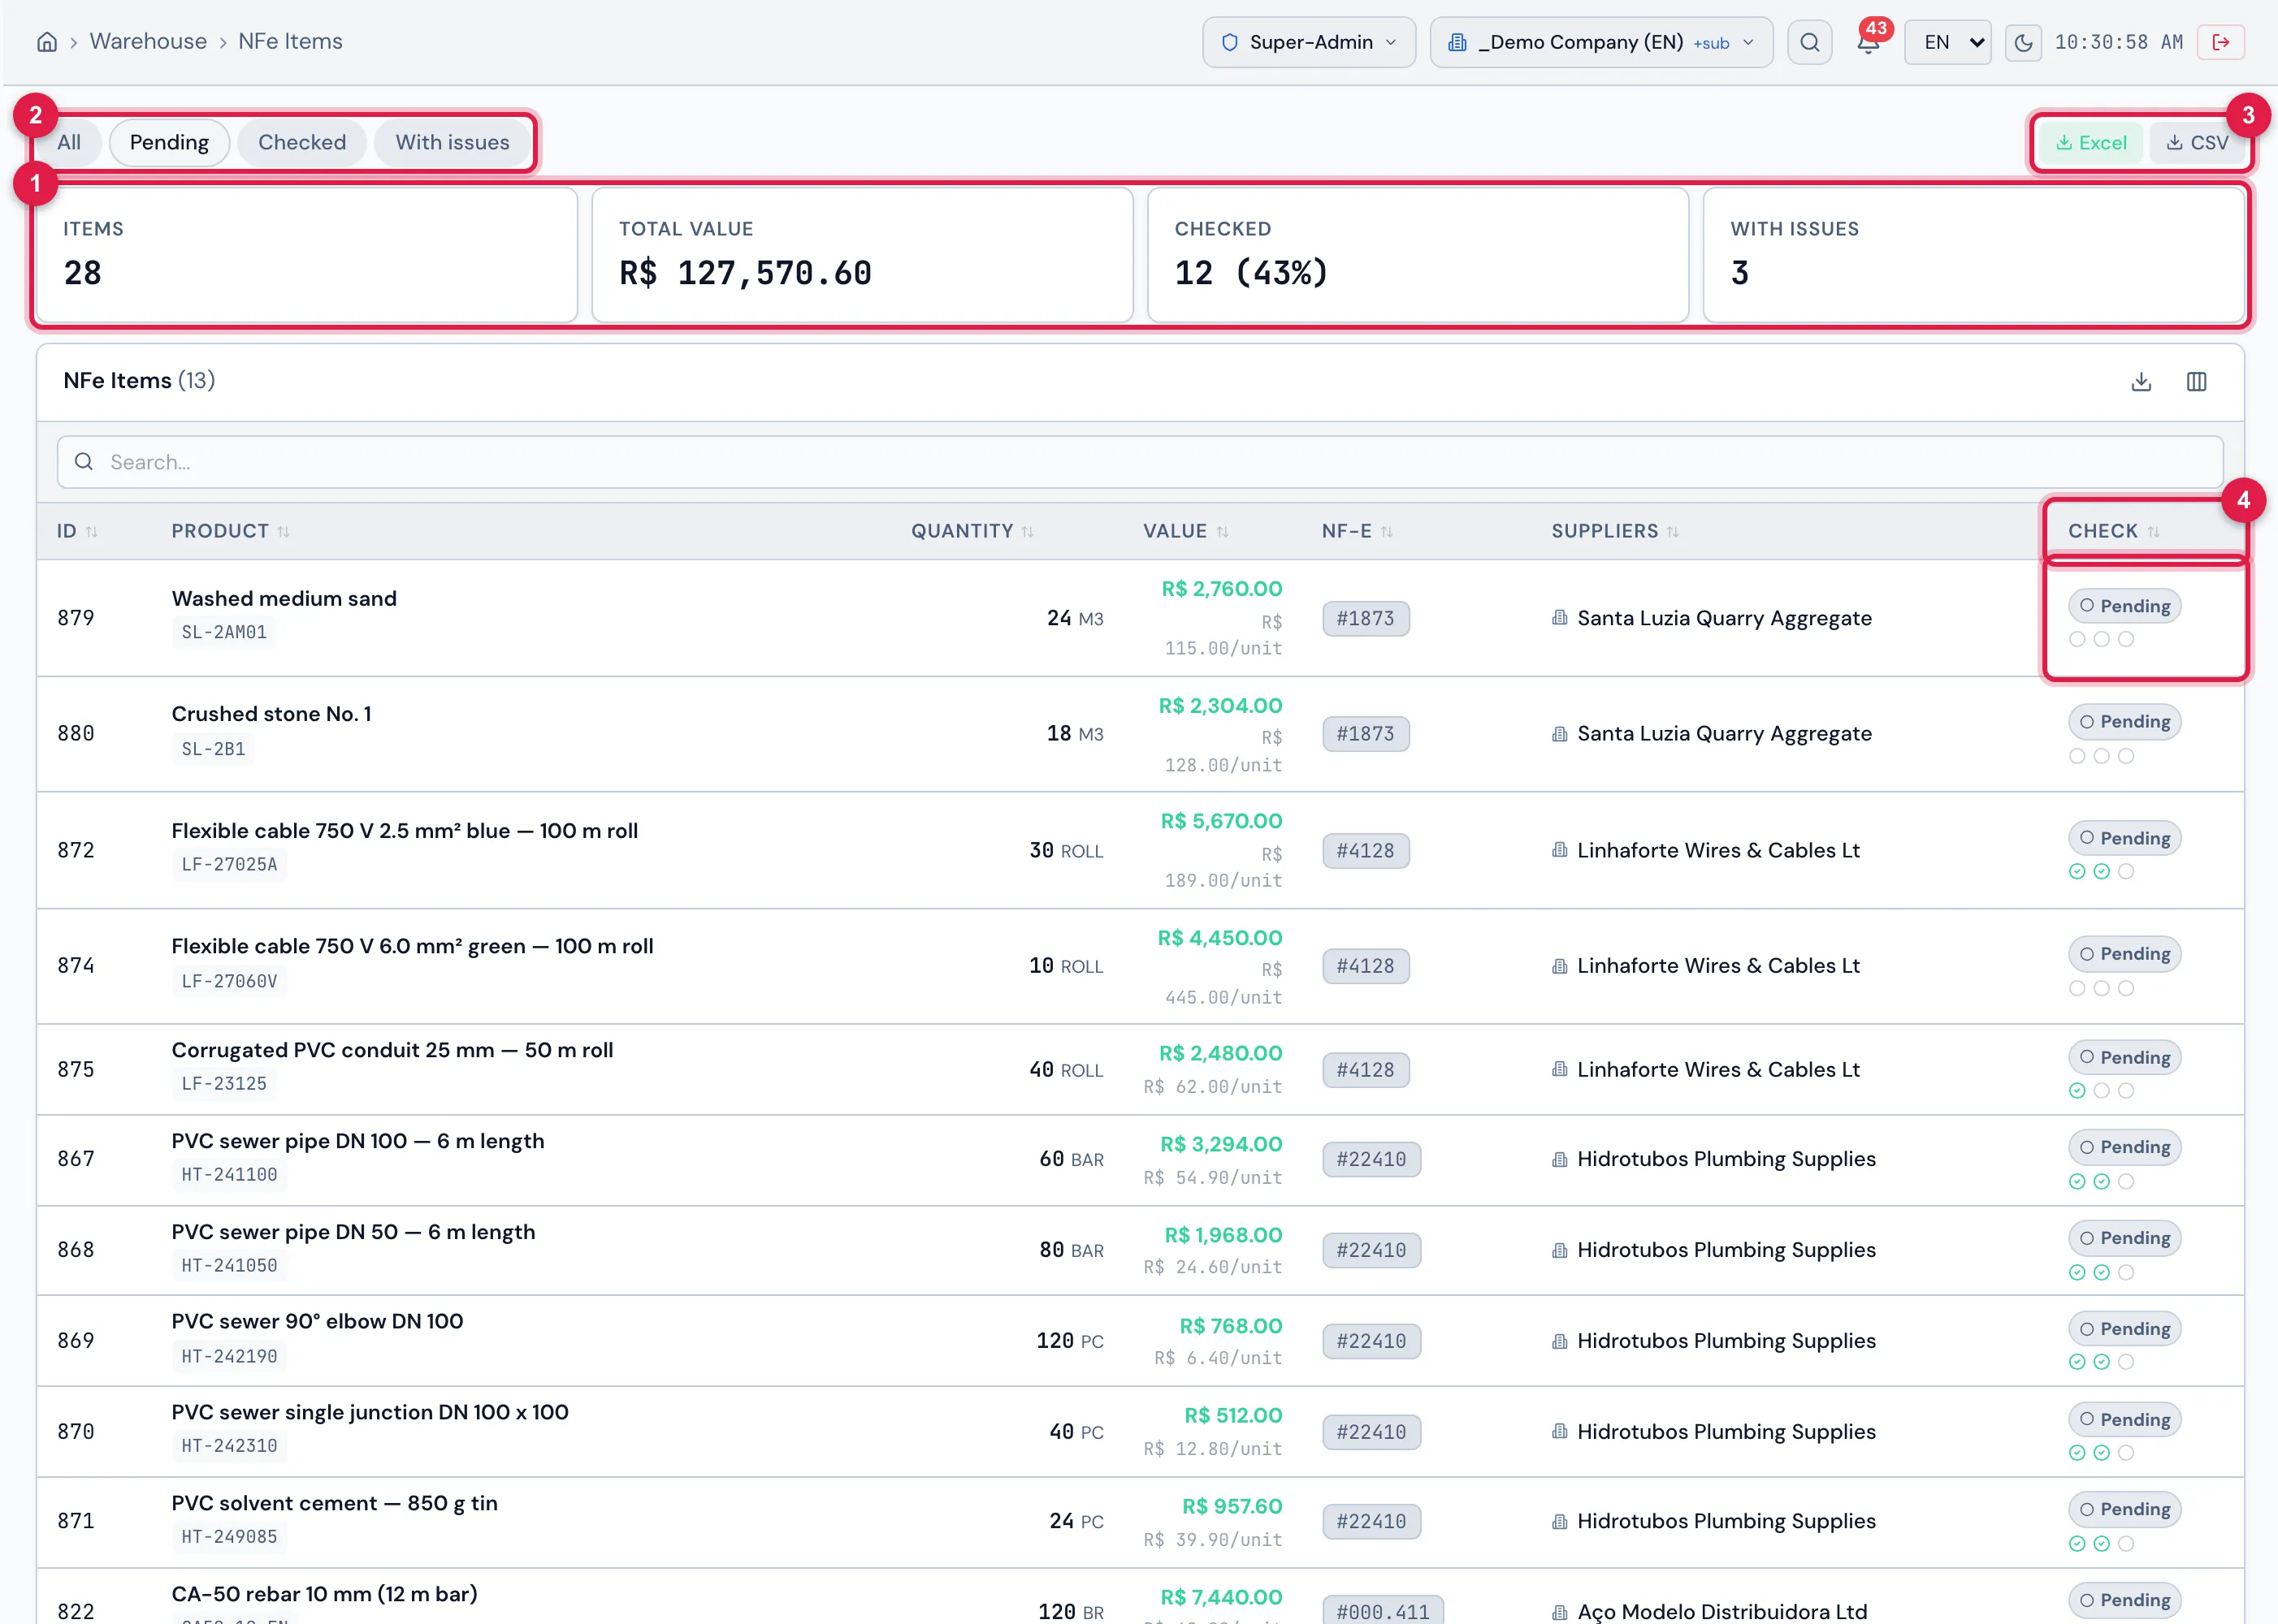Go to the home icon in breadcrumb

pos(47,42)
